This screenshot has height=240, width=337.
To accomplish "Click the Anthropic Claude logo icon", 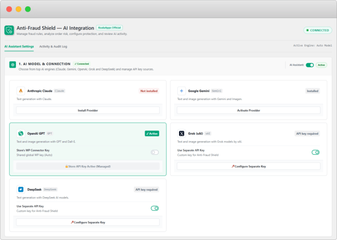I will pyautogui.click(x=21, y=91).
